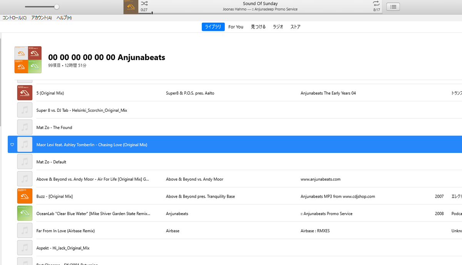This screenshot has width=462, height=265.
Task: Click the music note icon for Chasing Love row
Action: (25, 144)
